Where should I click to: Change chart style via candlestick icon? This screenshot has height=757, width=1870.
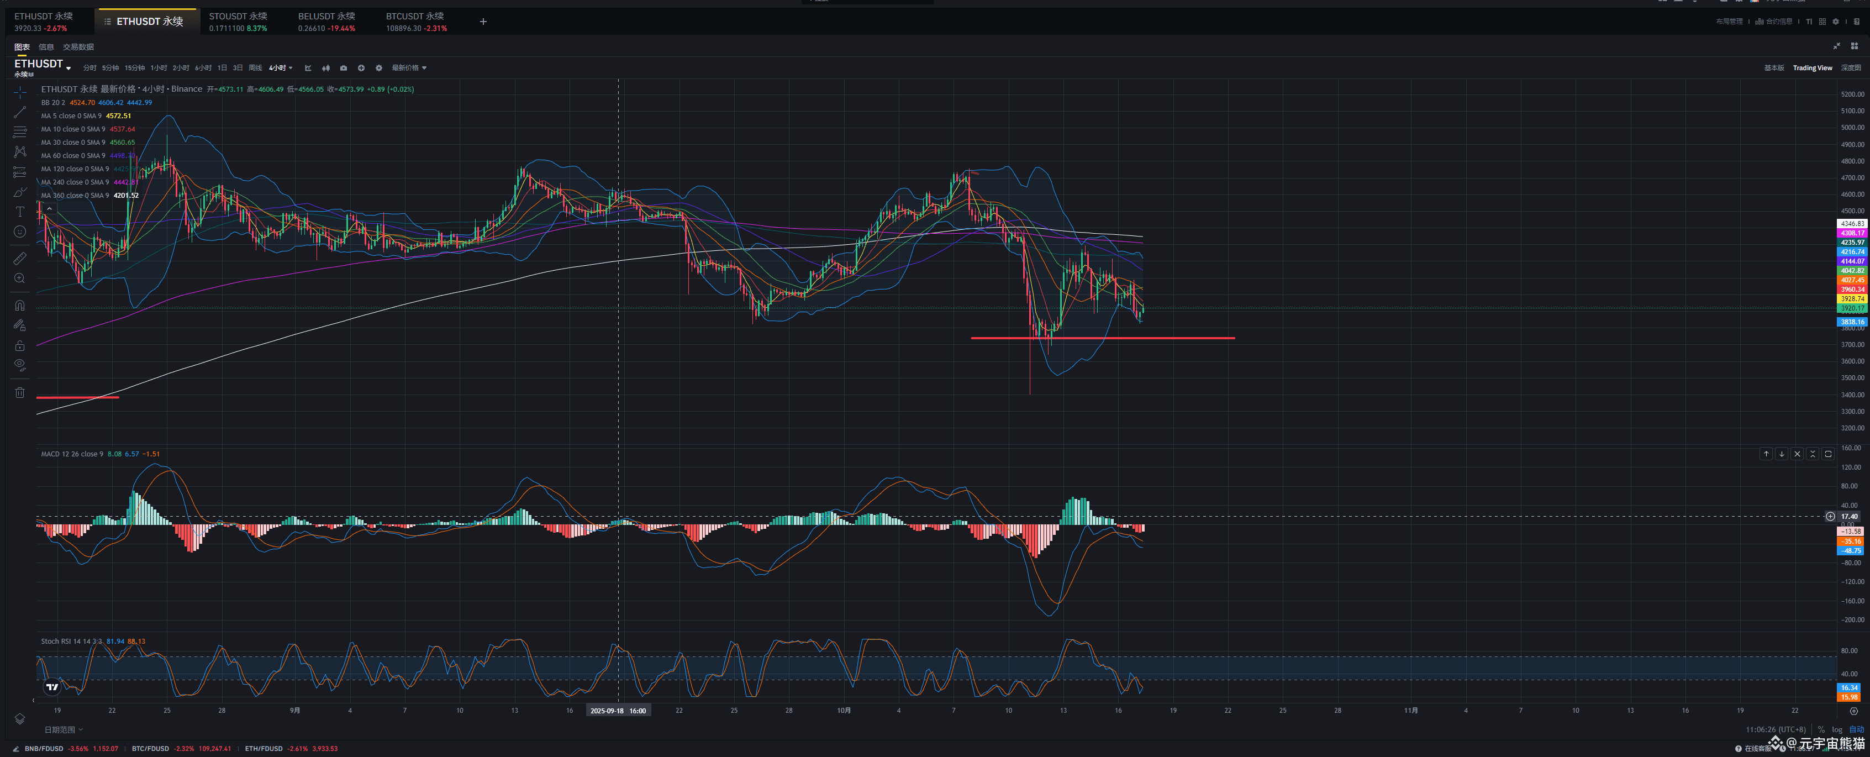[326, 67]
